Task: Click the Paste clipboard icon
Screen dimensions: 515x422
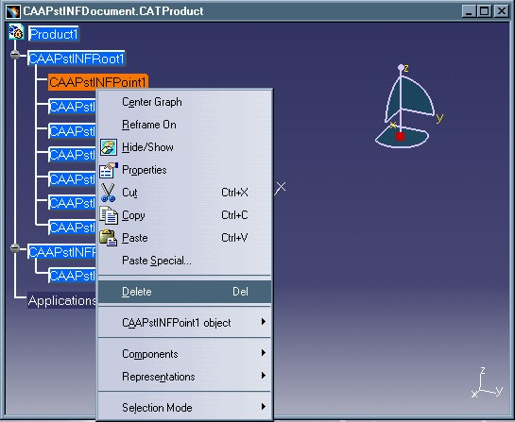Action: click(108, 238)
